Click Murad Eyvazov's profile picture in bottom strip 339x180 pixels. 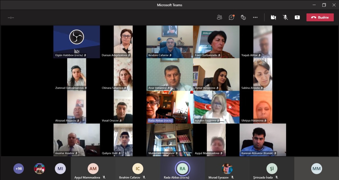(x=227, y=169)
